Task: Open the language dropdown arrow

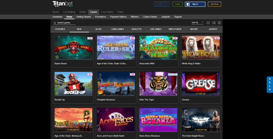Action: tap(168, 4)
